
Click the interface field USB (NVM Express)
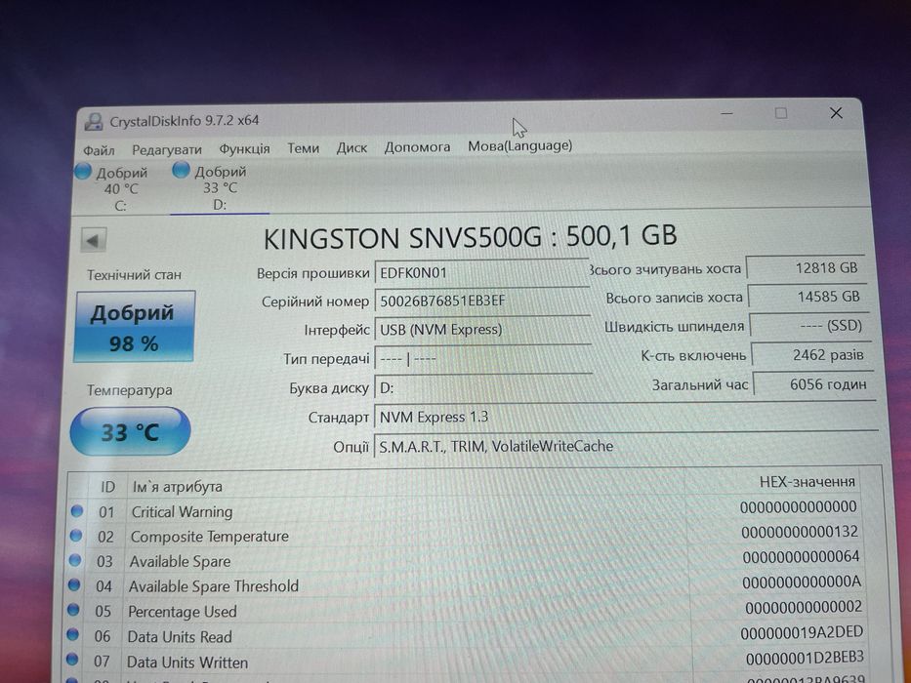tap(482, 330)
